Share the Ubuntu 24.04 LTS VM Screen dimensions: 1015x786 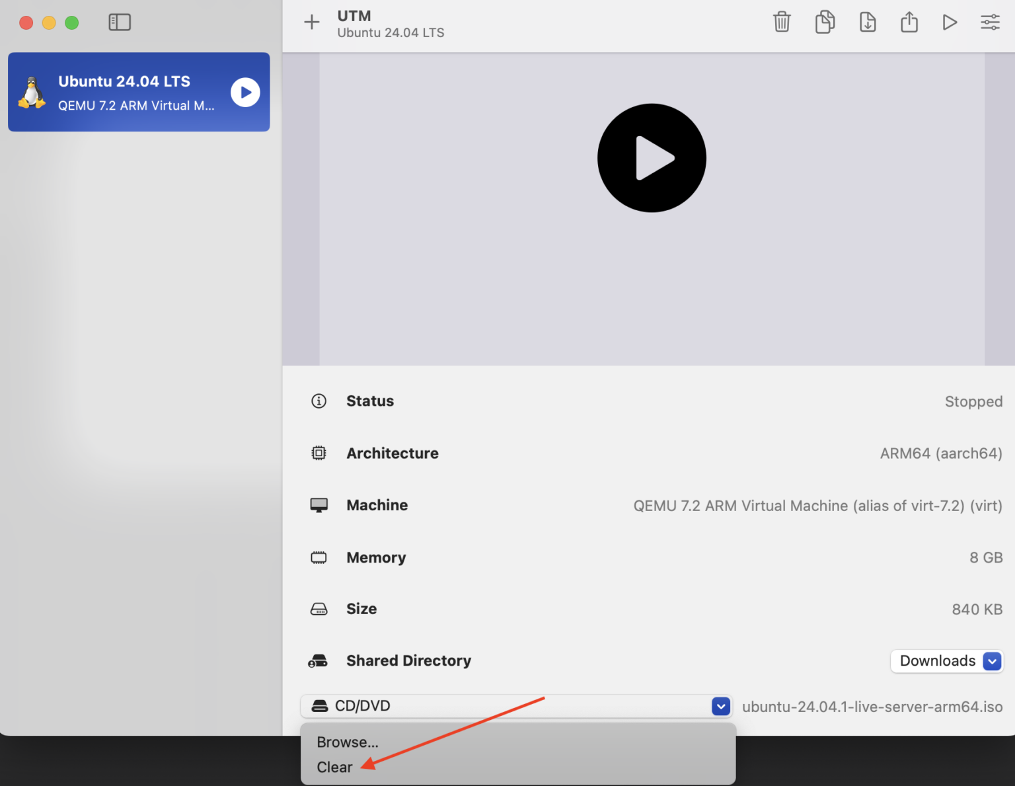click(x=909, y=22)
